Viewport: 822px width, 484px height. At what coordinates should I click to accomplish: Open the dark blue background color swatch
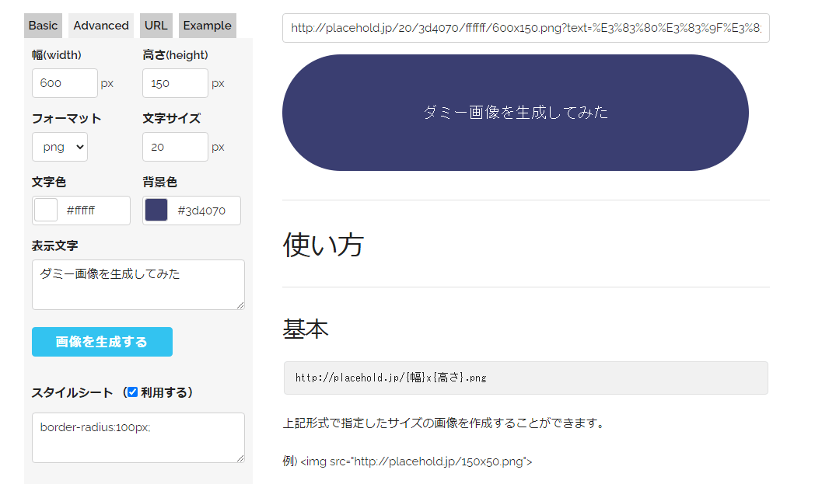(x=156, y=211)
